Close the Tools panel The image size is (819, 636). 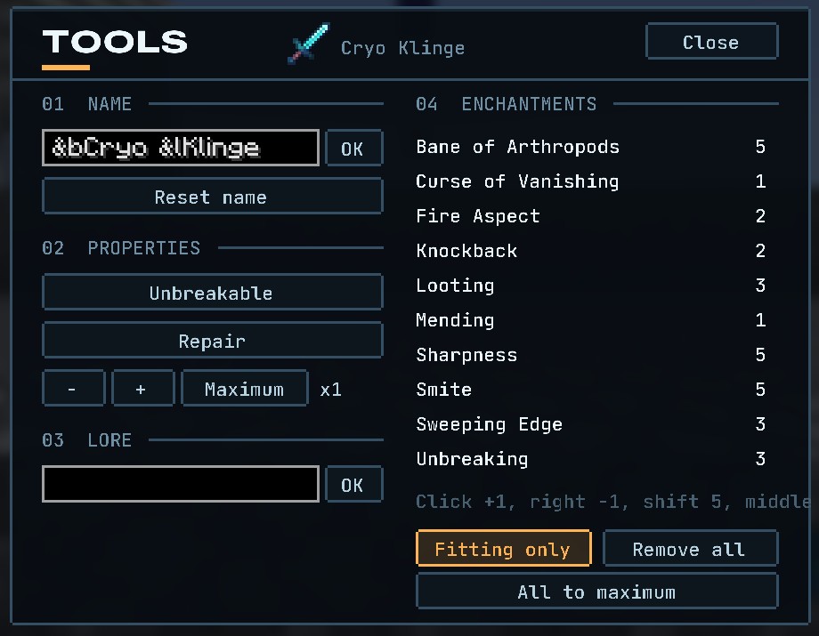tap(712, 41)
